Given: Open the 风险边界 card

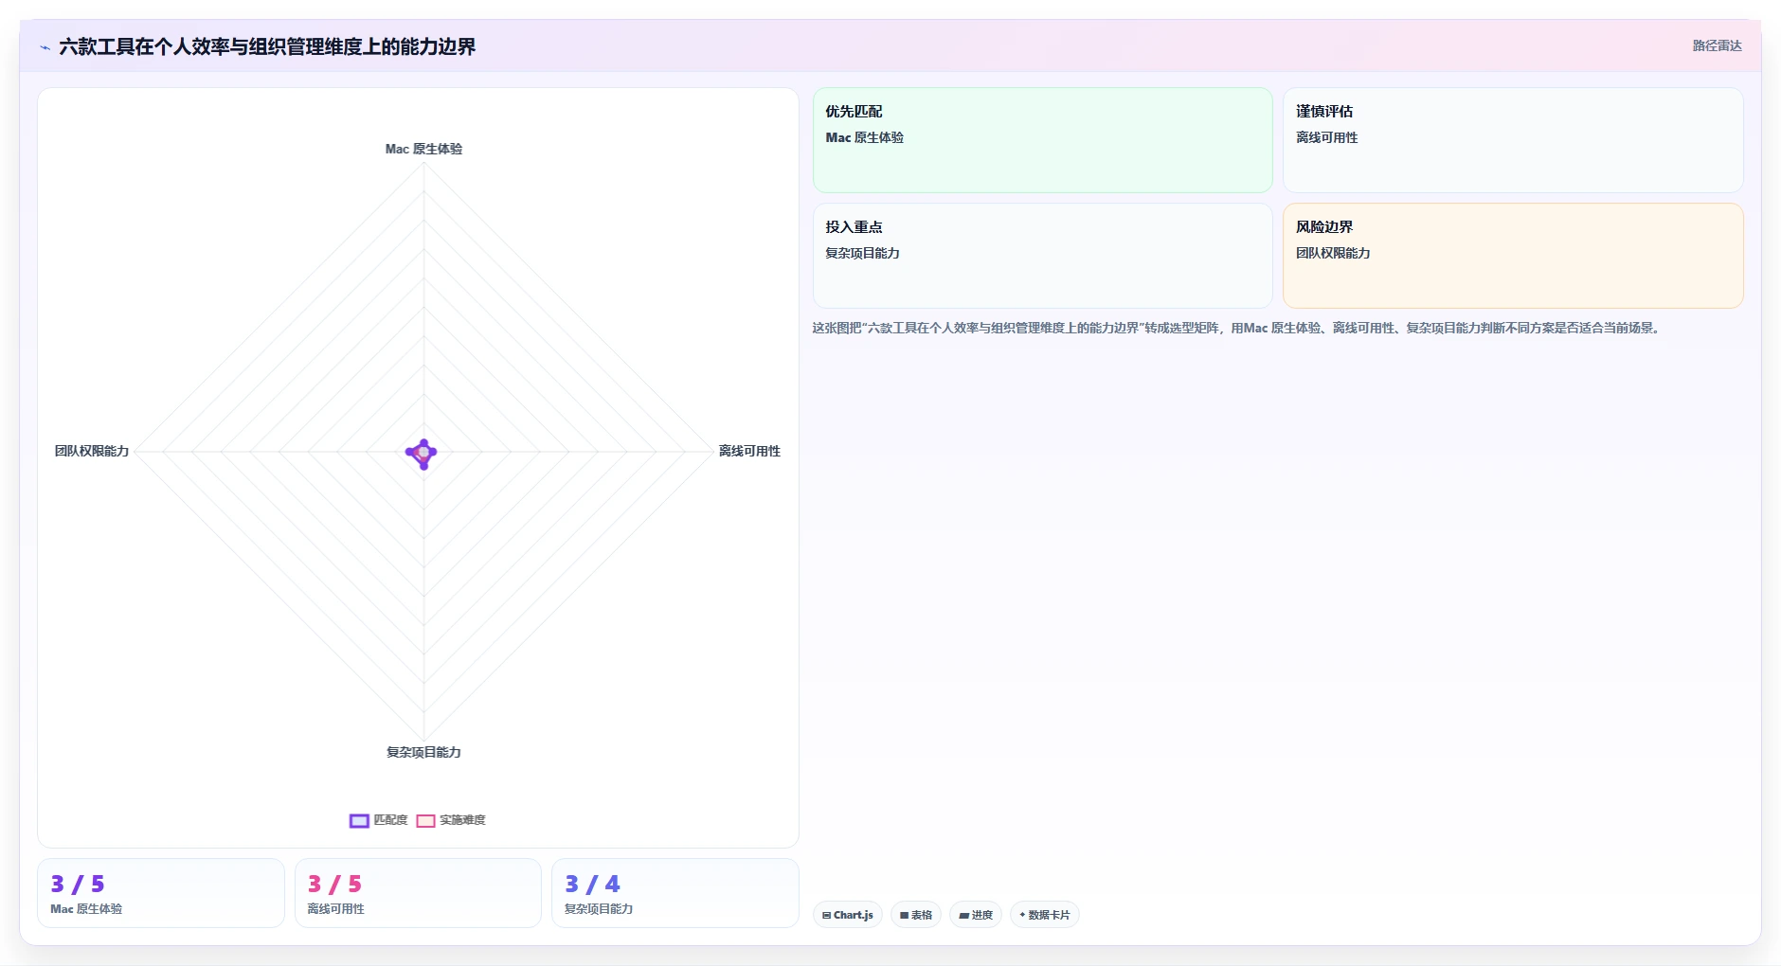Looking at the screenshot, I should click(1513, 256).
